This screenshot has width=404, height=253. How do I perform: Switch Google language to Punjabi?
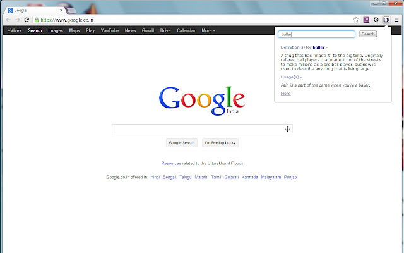290,177
